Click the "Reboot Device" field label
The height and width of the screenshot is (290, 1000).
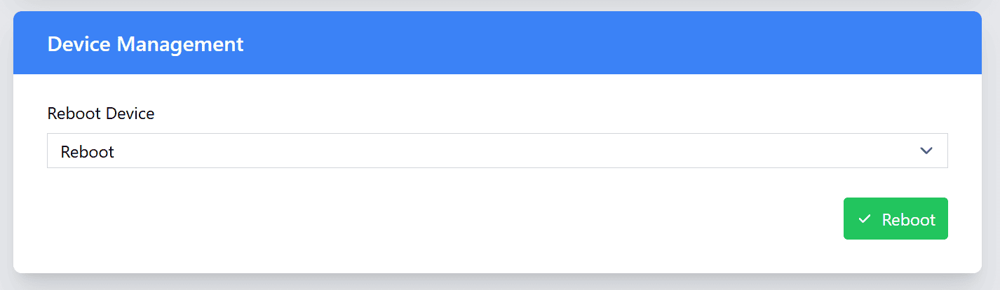101,113
